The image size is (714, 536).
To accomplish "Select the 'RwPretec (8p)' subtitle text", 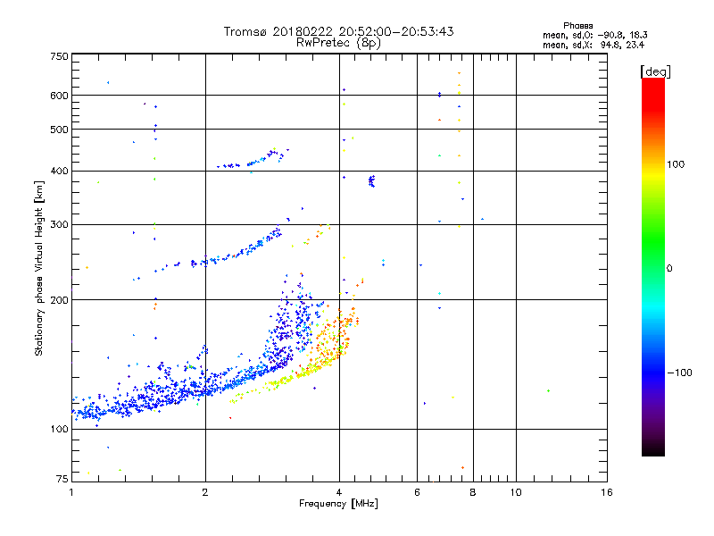I will point(338,43).
